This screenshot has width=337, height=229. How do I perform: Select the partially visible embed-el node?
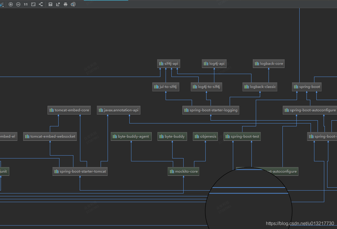(9, 136)
